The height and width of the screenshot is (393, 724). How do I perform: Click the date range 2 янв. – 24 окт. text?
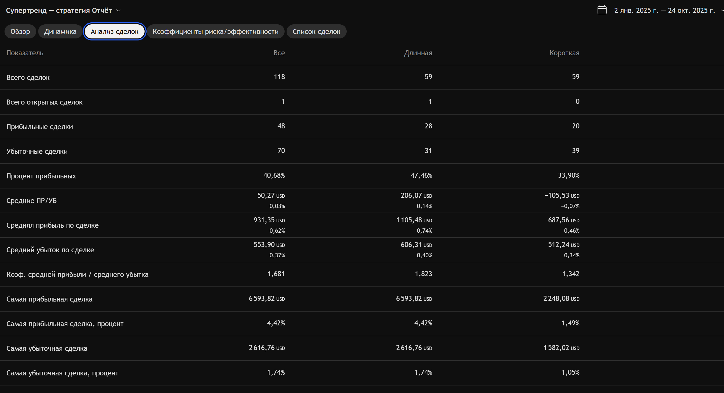[664, 10]
